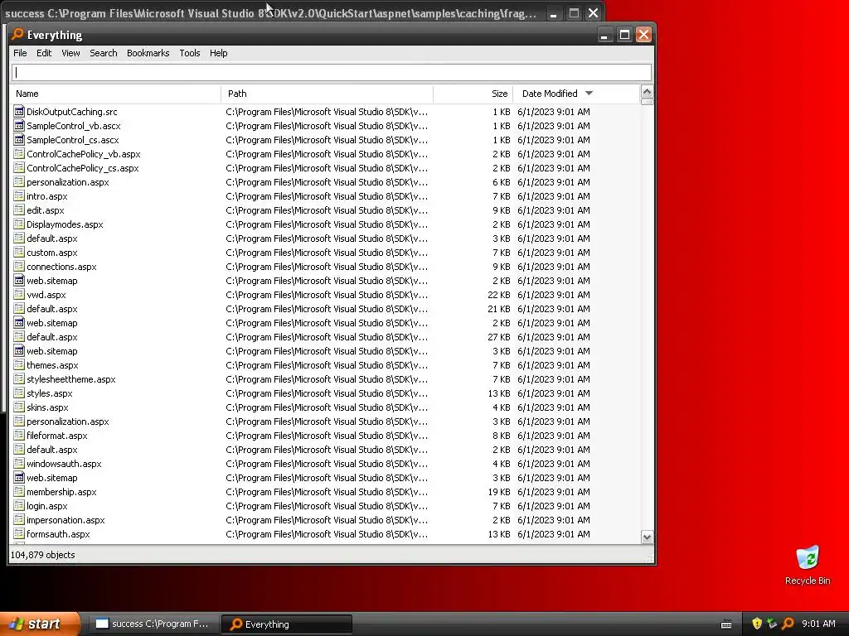Click the Everything title bar magnifier icon
The width and height of the screenshot is (849, 636).
click(x=18, y=34)
